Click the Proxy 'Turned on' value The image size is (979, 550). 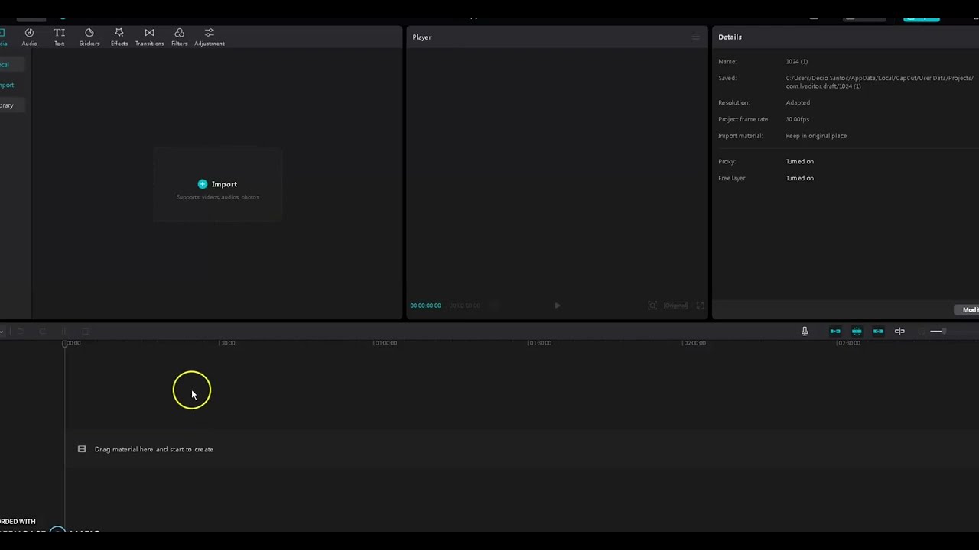coord(799,161)
